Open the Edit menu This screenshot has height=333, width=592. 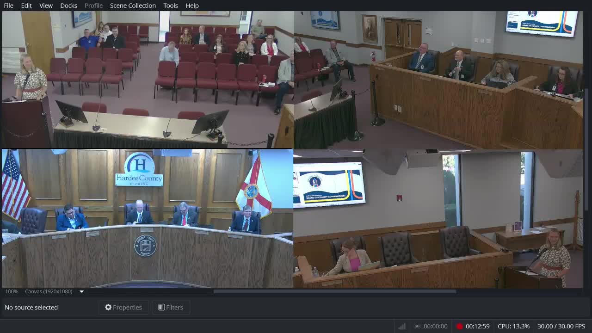point(26,6)
